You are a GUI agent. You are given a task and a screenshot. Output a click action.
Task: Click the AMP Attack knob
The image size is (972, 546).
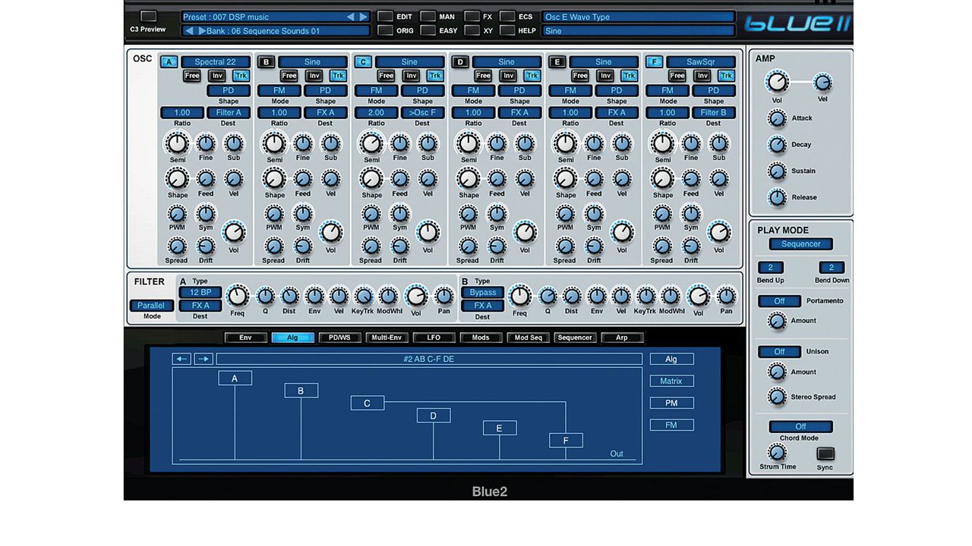pos(777,118)
